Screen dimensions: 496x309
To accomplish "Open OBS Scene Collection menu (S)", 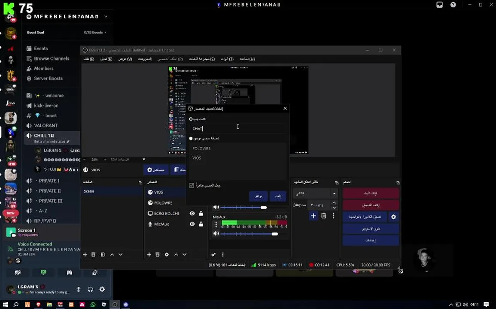I will point(202,59).
